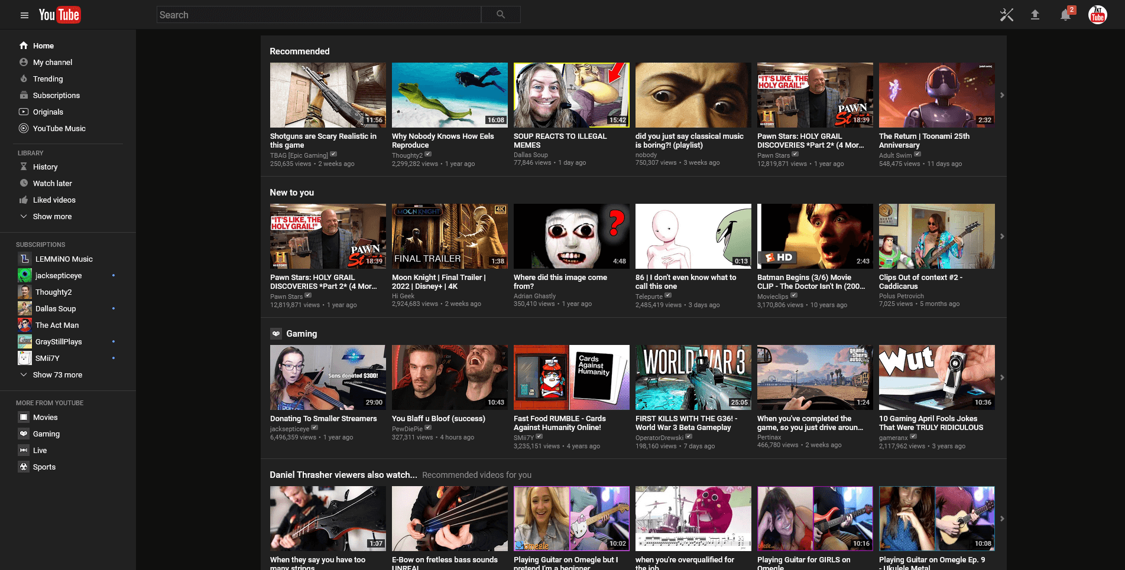This screenshot has height=570, width=1125.
Task: Open the Cards Against Humanity thumbnail
Action: (x=571, y=377)
